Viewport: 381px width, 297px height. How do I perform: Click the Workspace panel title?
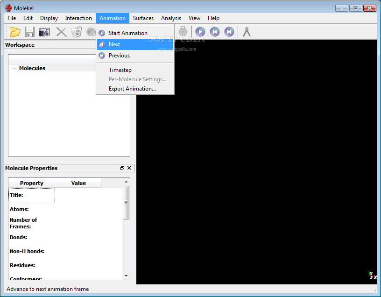click(x=20, y=45)
